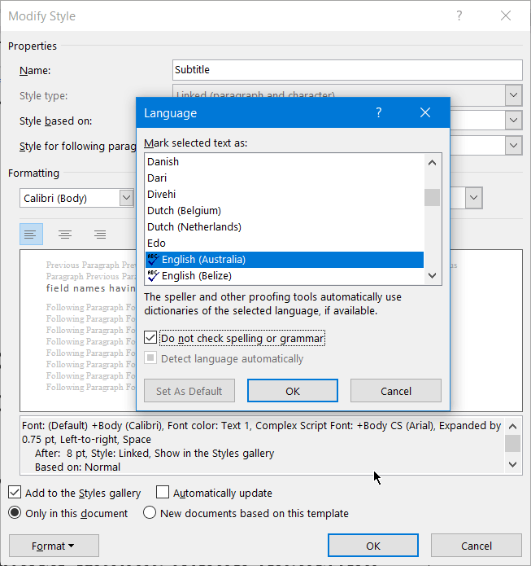Viewport: 531px width, 566px height.
Task: Toggle Detect language automatically checkbox
Action: point(150,358)
